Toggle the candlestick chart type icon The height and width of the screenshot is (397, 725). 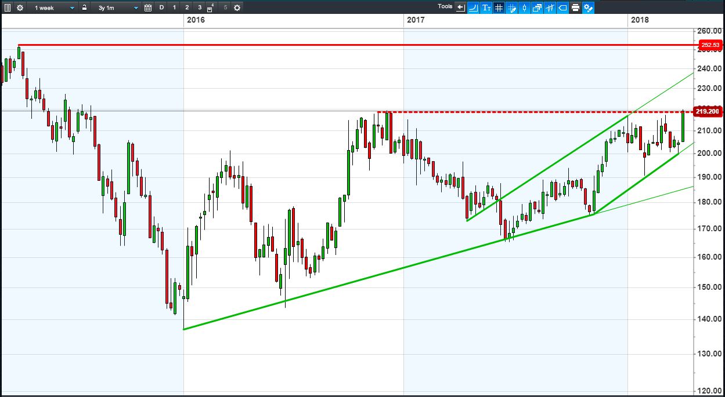point(525,8)
